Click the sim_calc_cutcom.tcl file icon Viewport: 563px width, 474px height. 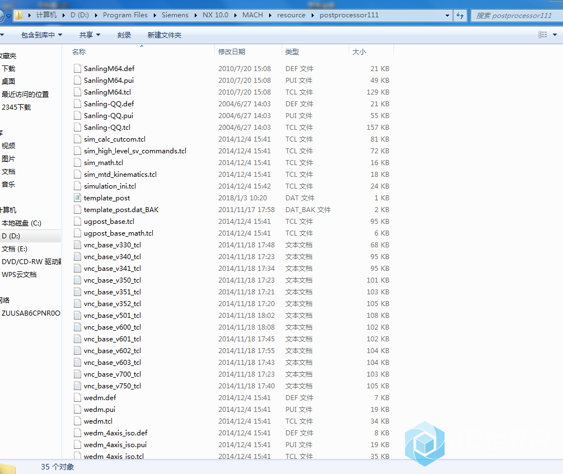[77, 139]
